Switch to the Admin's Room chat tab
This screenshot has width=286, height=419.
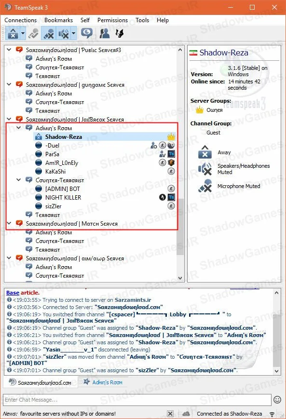[103, 382]
